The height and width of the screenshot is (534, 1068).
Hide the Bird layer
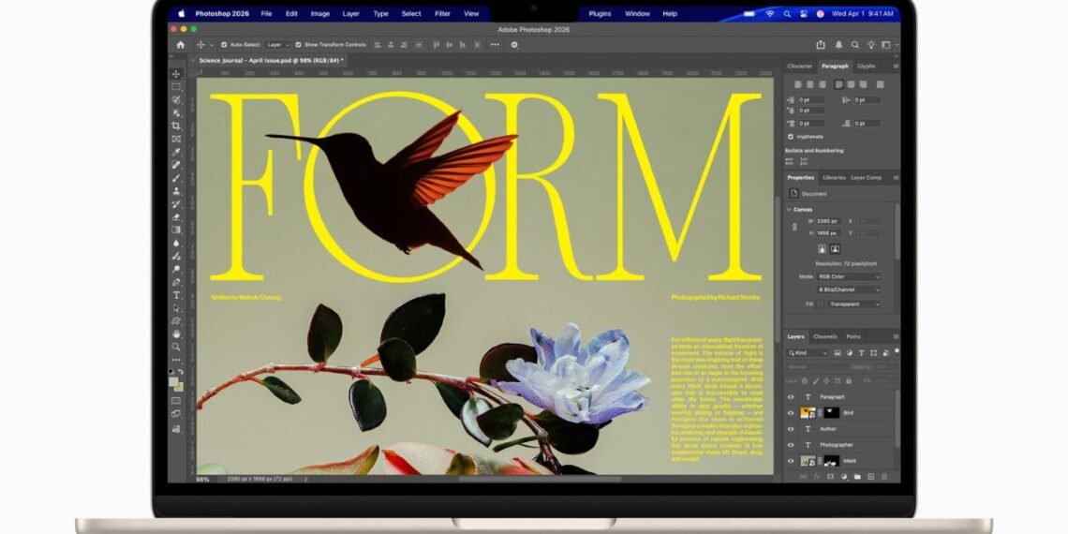click(x=791, y=413)
